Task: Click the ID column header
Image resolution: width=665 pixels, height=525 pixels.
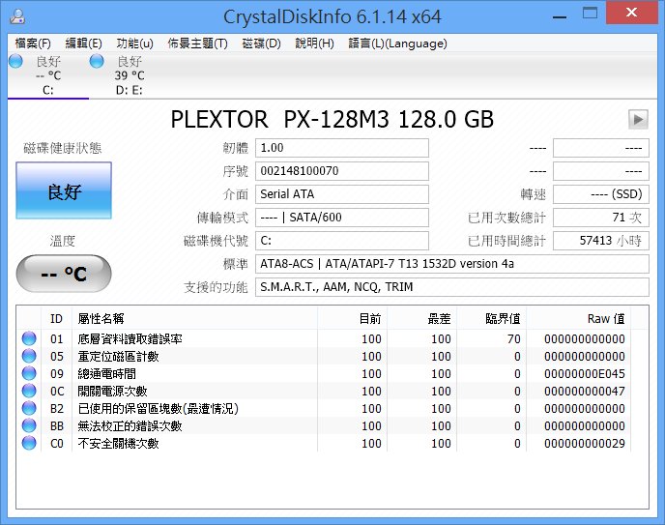Action: pyautogui.click(x=56, y=318)
